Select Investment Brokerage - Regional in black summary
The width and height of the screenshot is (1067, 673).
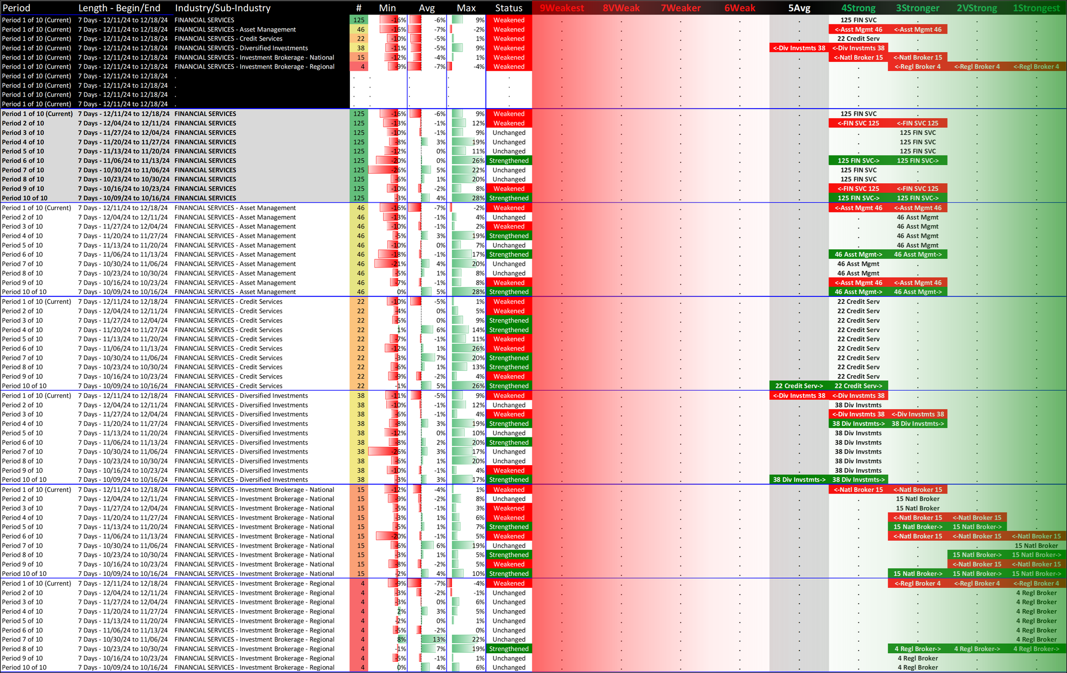(x=254, y=67)
